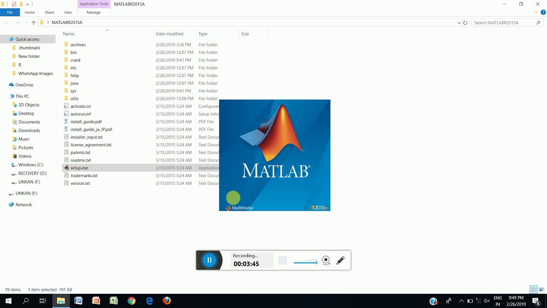The image size is (547, 308).
Task: Select the bin folder
Action: click(x=74, y=52)
